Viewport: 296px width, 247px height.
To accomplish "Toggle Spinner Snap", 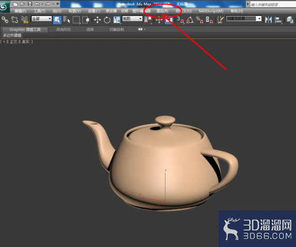I will (209, 20).
